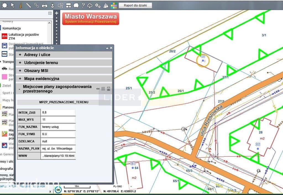Expand the Adresy i ulice section

[x=64, y=55]
